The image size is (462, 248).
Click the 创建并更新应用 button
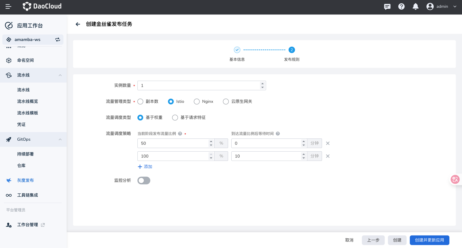tap(429, 240)
